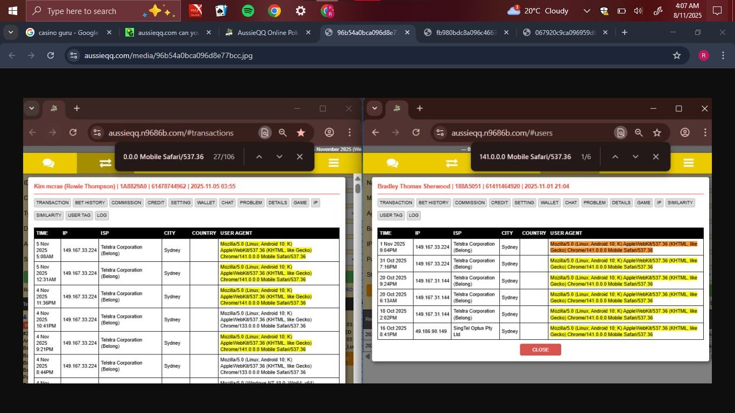Bookmark this page with the star icon

[677, 55]
